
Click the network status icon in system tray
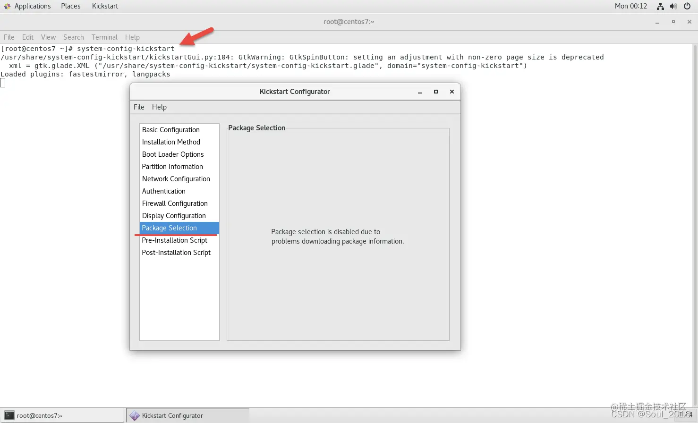point(660,6)
